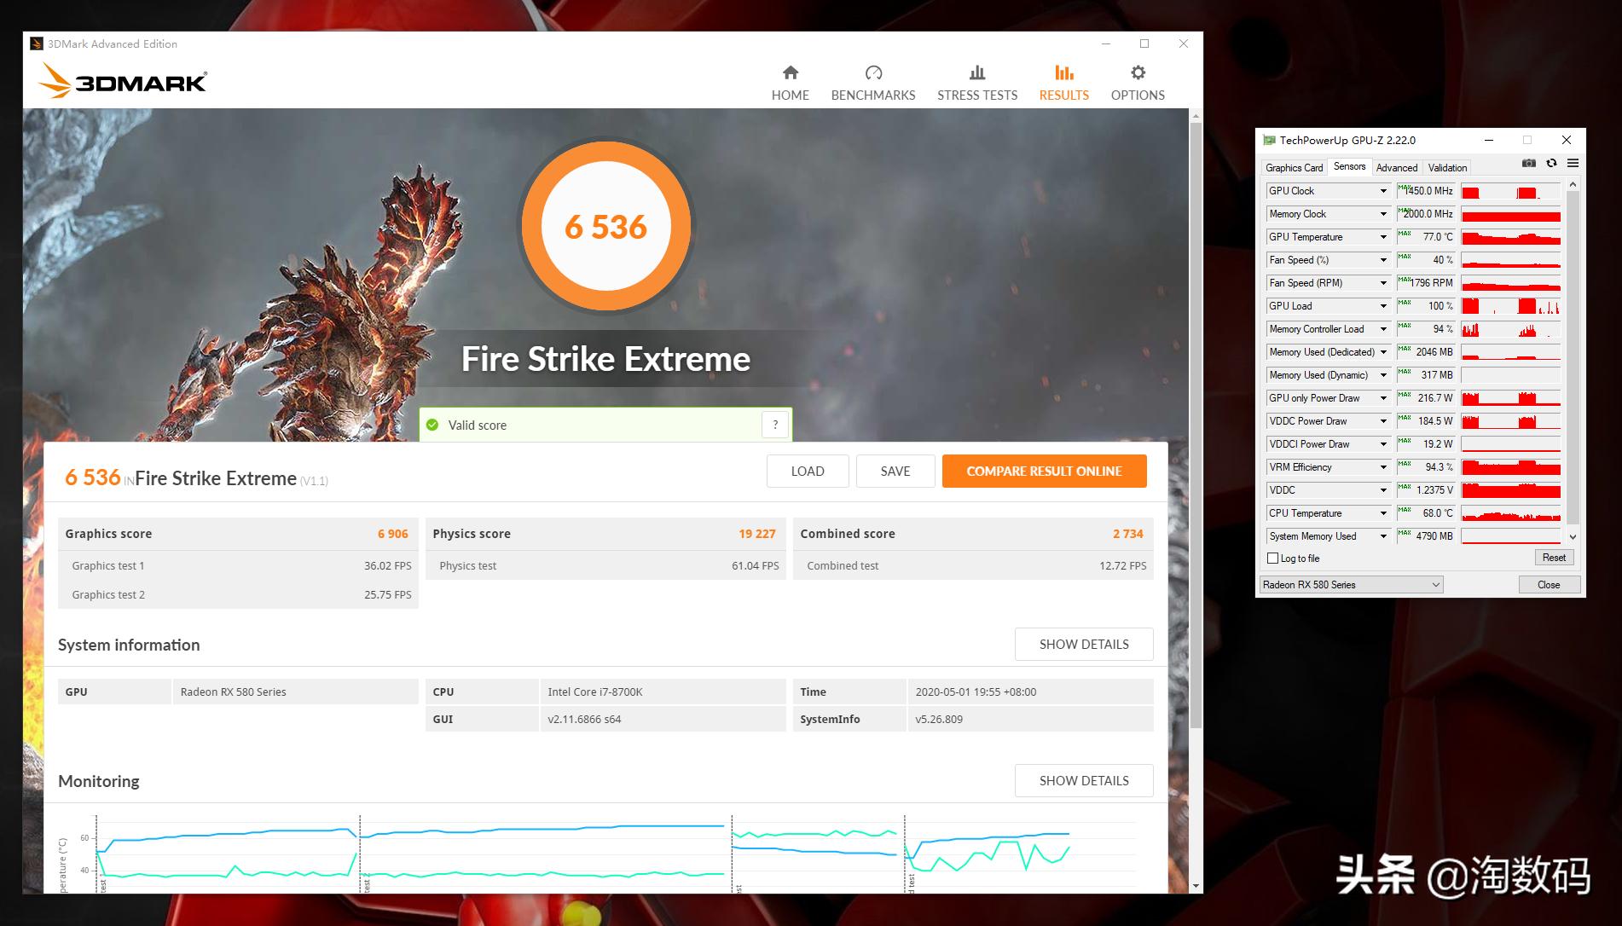The width and height of the screenshot is (1622, 926).
Task: Select the Sensors tab in GPU-Z
Action: pos(1350,167)
